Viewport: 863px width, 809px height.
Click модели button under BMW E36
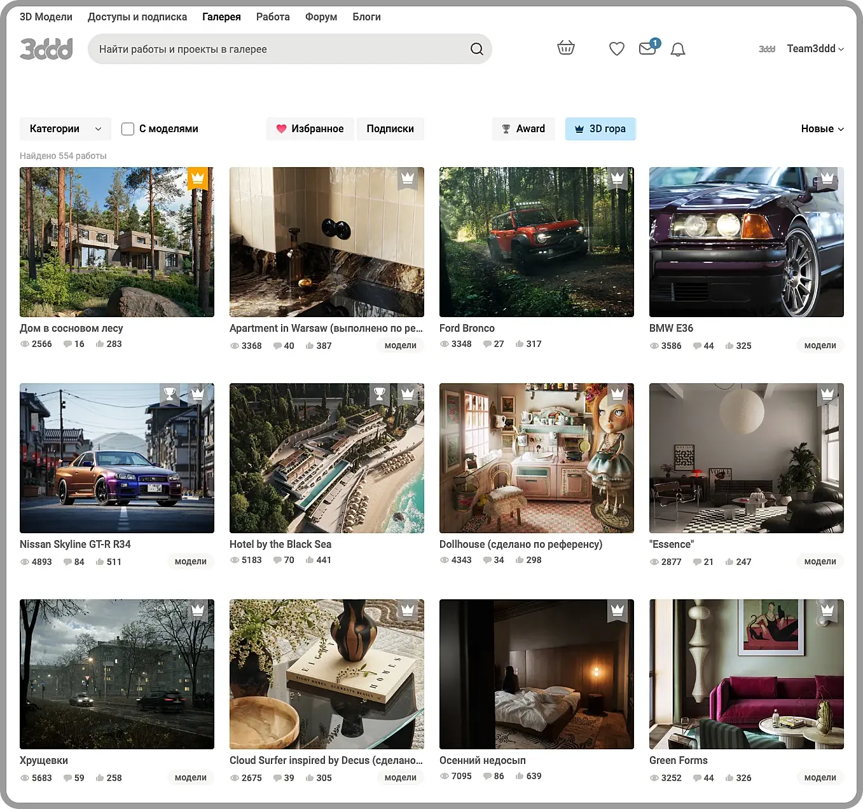pos(820,346)
